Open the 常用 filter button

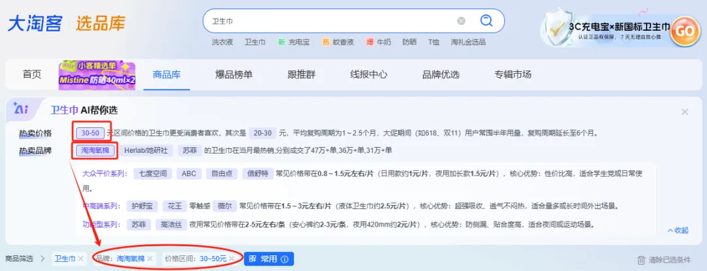point(269,259)
